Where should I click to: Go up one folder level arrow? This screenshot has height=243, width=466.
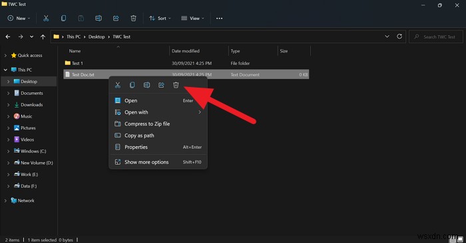(43, 37)
